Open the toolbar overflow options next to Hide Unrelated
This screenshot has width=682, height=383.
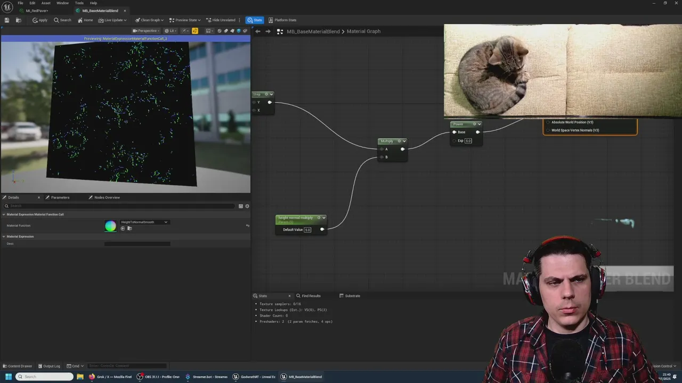click(240, 20)
